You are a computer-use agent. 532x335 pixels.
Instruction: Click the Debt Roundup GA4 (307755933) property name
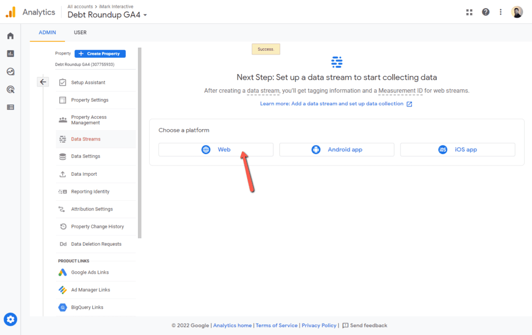pos(85,64)
